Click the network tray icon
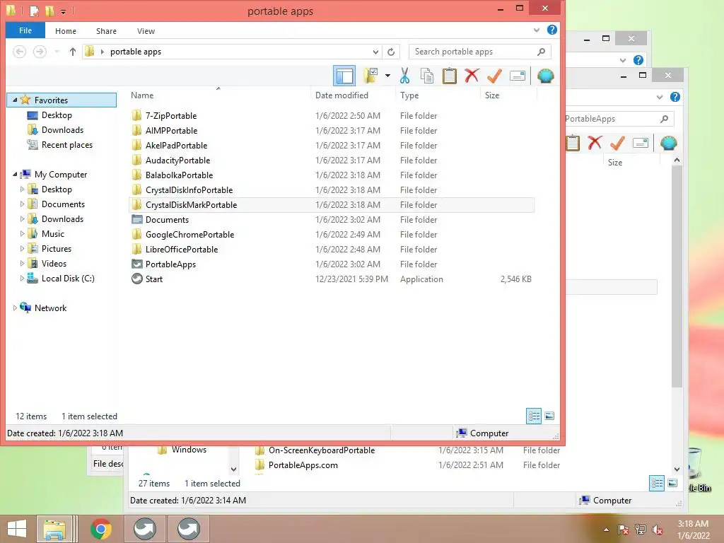This screenshot has height=543, width=724. pyautogui.click(x=641, y=530)
